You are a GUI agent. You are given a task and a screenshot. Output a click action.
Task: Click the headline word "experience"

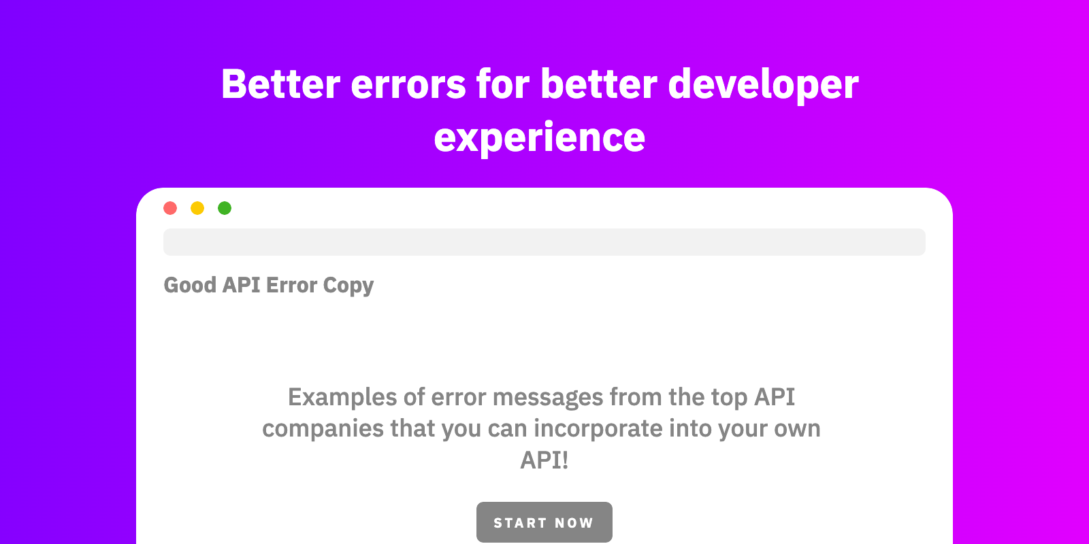[x=539, y=137]
